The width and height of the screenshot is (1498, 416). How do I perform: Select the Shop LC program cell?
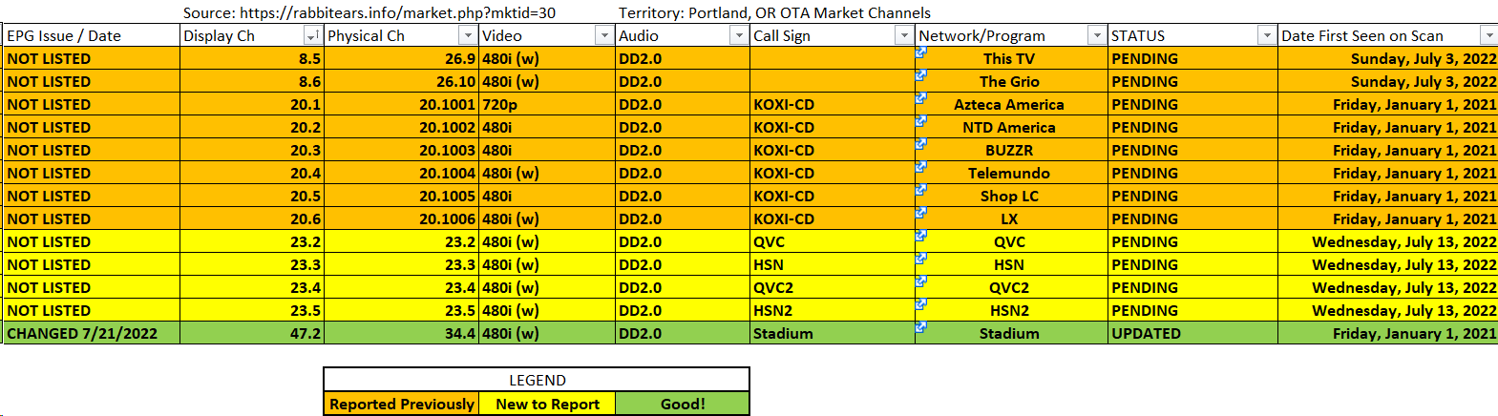pyautogui.click(x=1011, y=196)
